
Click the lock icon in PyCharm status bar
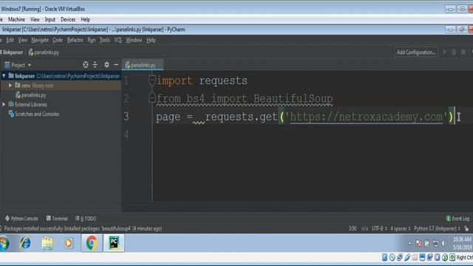tap(466, 228)
